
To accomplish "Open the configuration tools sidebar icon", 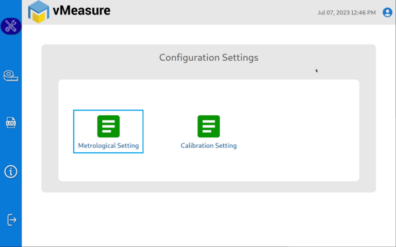I will (x=11, y=26).
